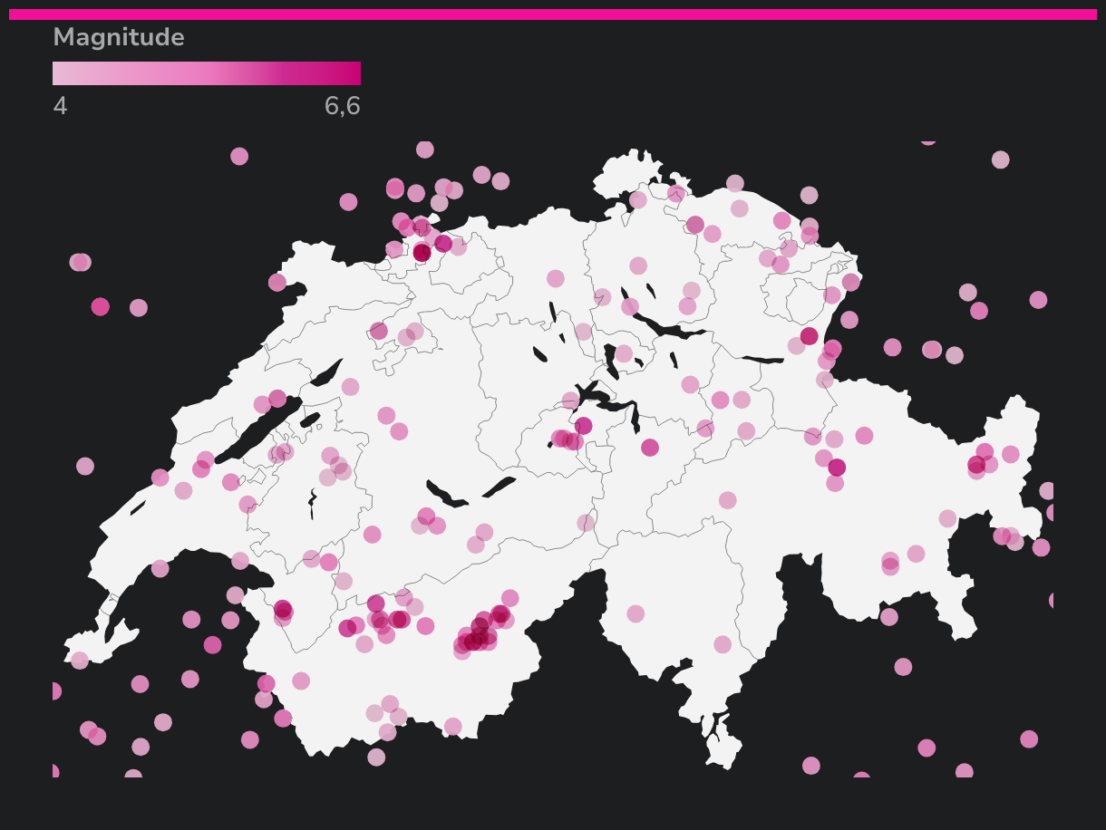Click the legend maximum value 6,6
The height and width of the screenshot is (830, 1106).
(342, 106)
